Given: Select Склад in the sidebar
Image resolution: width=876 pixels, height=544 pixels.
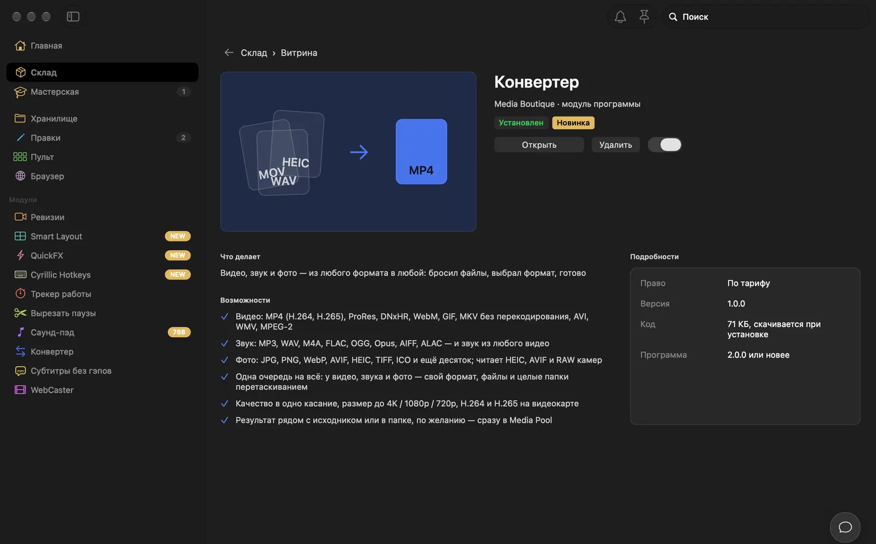Looking at the screenshot, I should 102,72.
